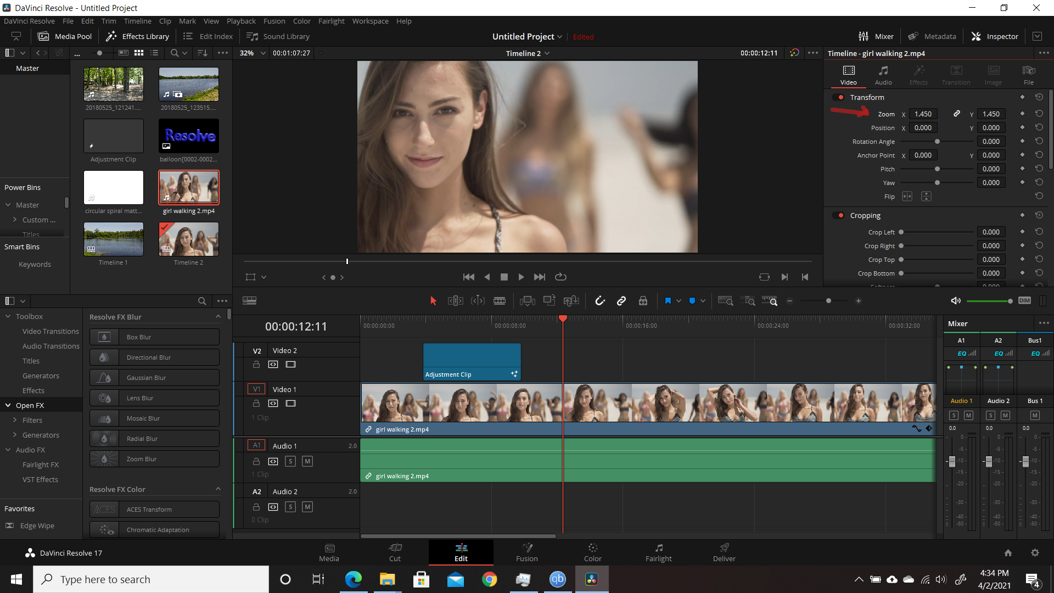1054x593 pixels.
Task: Open the Mixer panel
Action: point(876,36)
